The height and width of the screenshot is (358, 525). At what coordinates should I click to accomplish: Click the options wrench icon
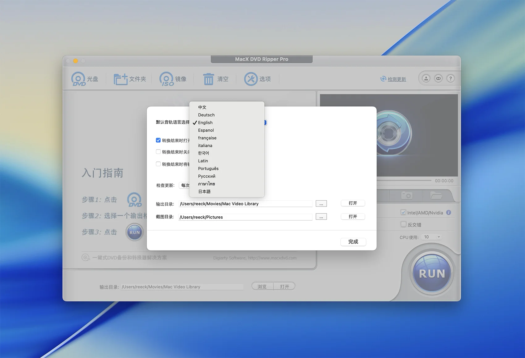[x=250, y=79]
